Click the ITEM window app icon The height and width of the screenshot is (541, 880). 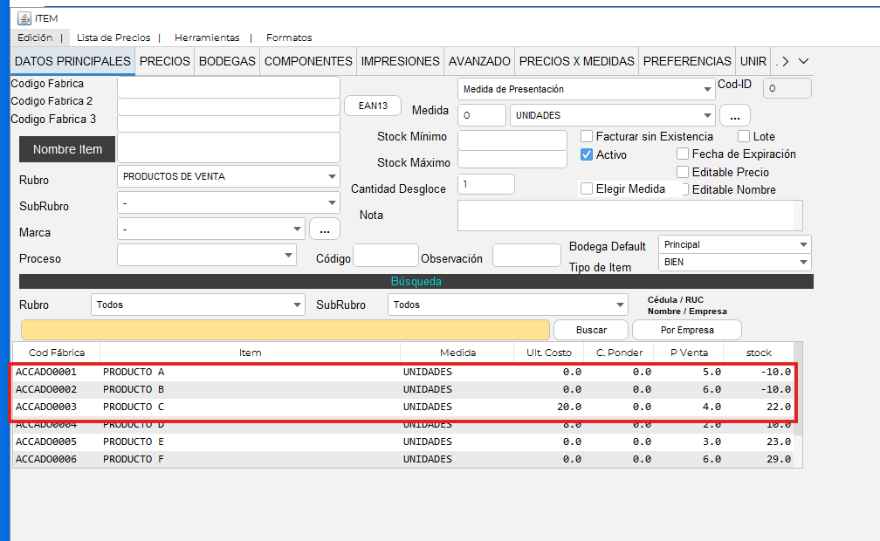point(24,18)
